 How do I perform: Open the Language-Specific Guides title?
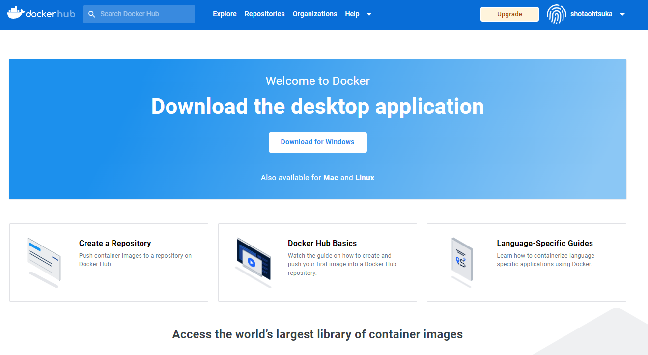[x=545, y=243]
